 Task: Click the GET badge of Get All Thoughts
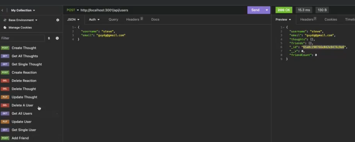pos(5,56)
